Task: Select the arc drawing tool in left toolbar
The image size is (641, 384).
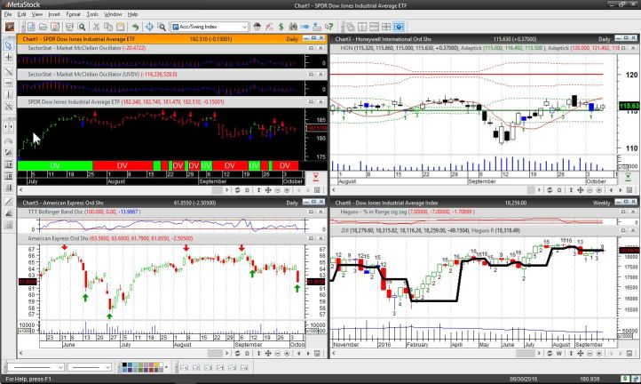Action: tap(8, 140)
